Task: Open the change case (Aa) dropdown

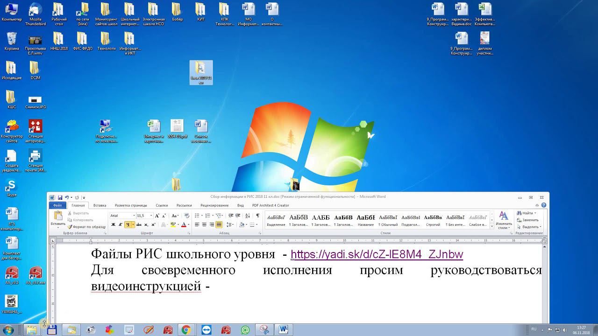Action: [x=175, y=216]
